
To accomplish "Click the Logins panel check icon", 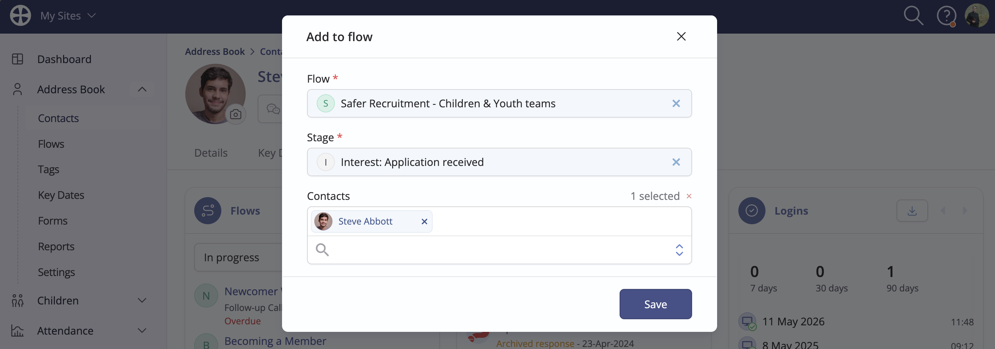I will click(x=752, y=211).
